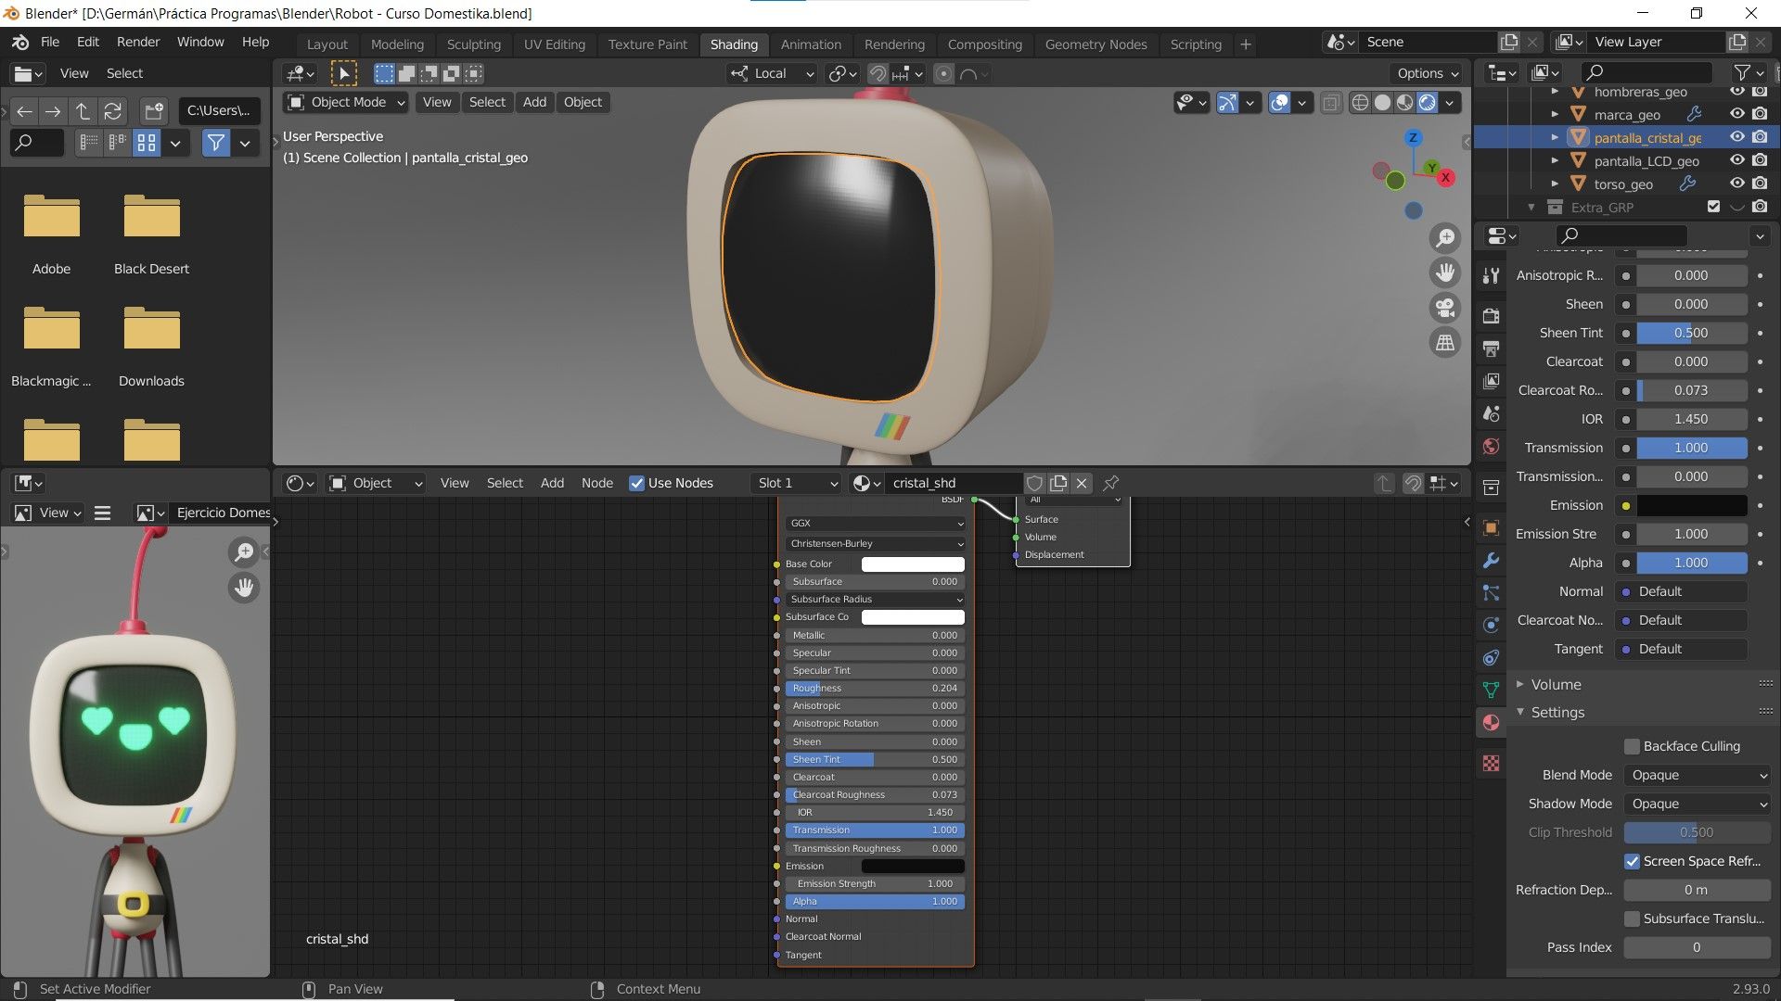Open the File menu
The image size is (1781, 1001).
click(x=50, y=42)
